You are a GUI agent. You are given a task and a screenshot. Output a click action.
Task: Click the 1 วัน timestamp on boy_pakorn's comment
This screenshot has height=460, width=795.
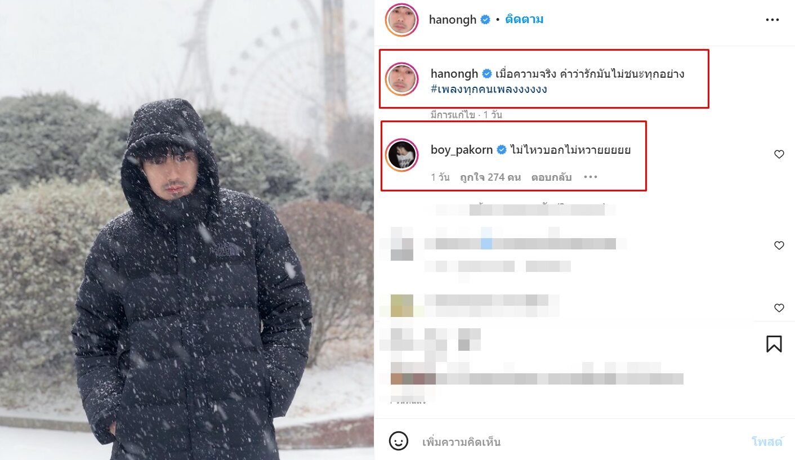440,177
